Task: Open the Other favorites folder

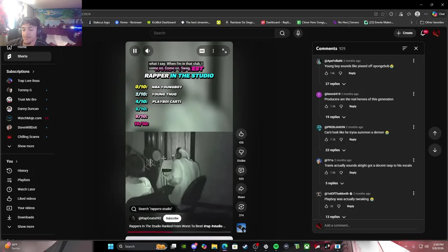Action: 432,22
